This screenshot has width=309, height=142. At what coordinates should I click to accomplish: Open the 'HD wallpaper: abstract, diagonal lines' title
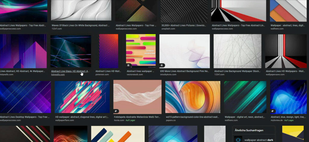point(82,117)
